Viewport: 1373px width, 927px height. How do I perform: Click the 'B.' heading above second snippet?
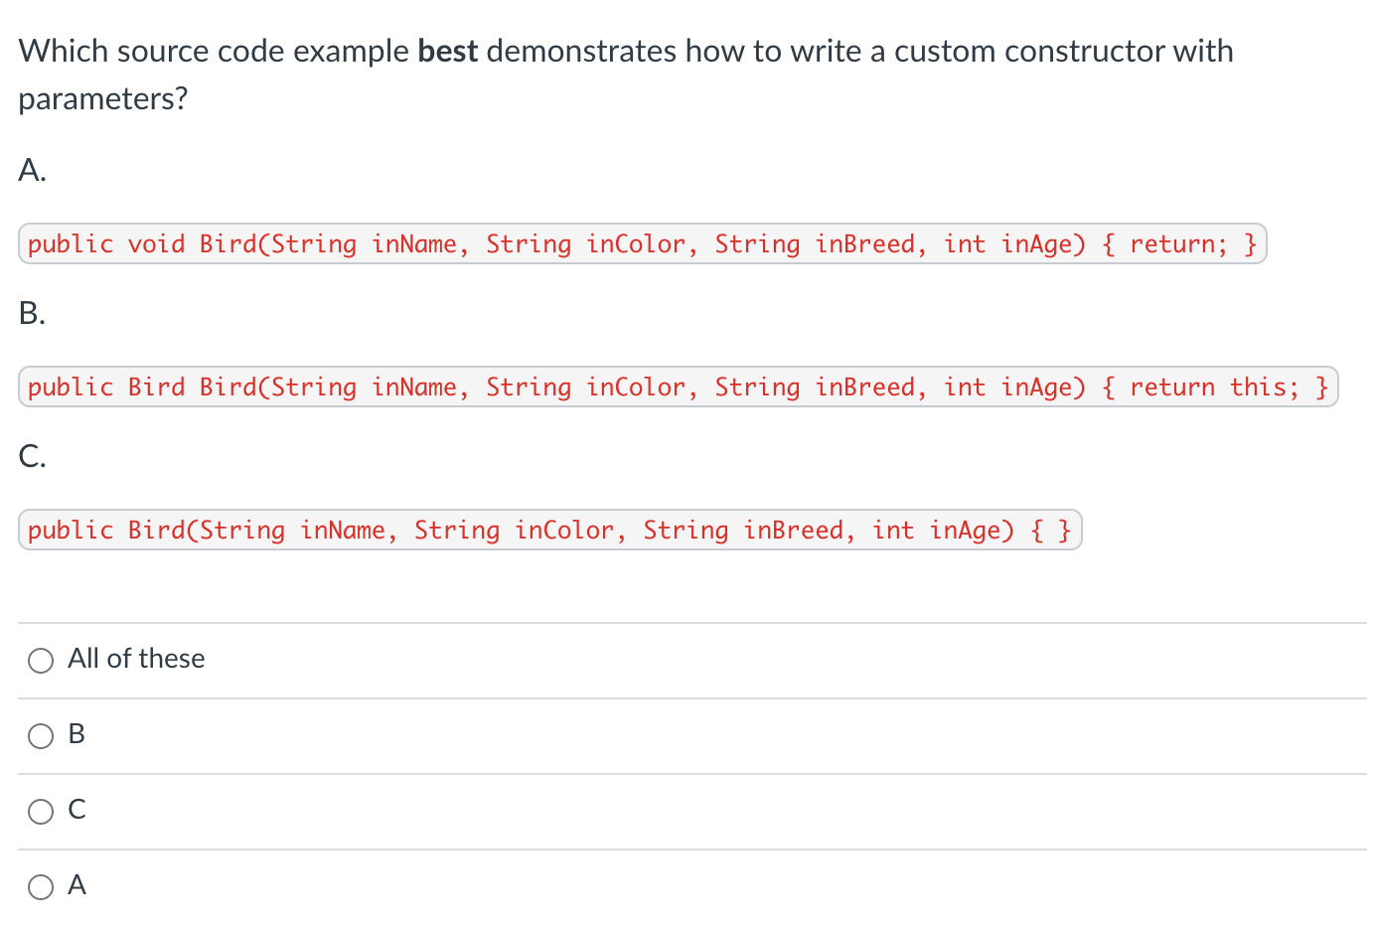(x=32, y=314)
